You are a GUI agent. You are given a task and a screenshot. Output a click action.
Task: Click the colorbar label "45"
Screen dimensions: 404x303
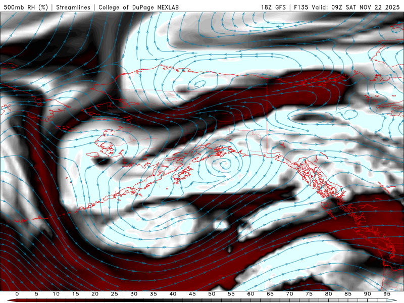(x=192, y=294)
